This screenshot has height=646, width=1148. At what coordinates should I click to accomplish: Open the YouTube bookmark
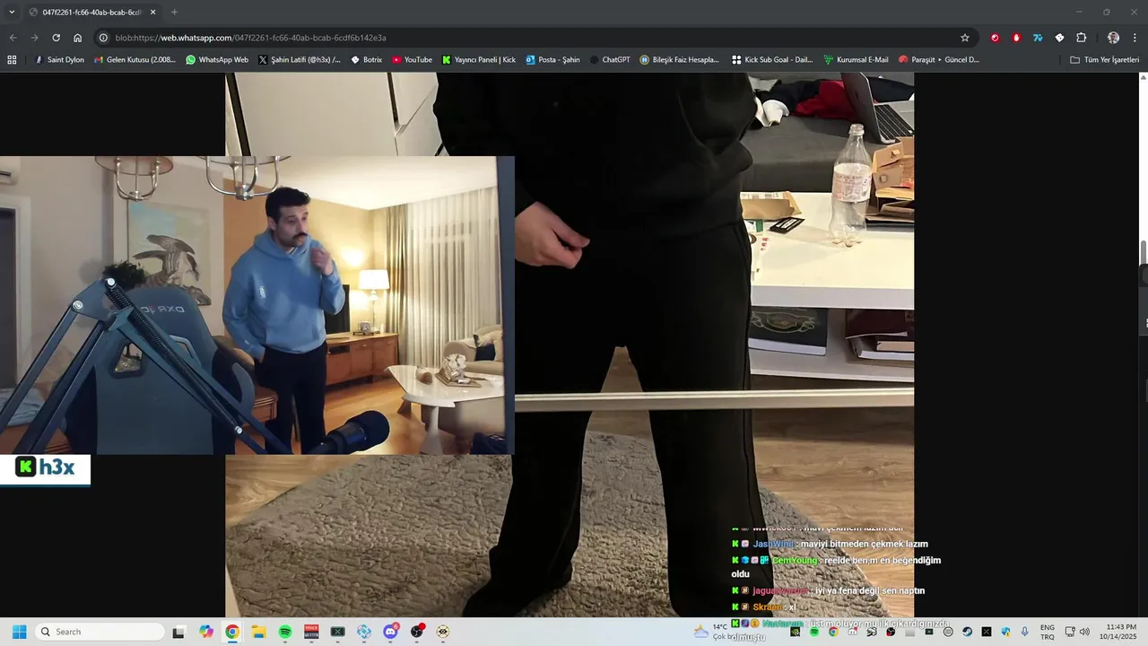click(x=413, y=60)
